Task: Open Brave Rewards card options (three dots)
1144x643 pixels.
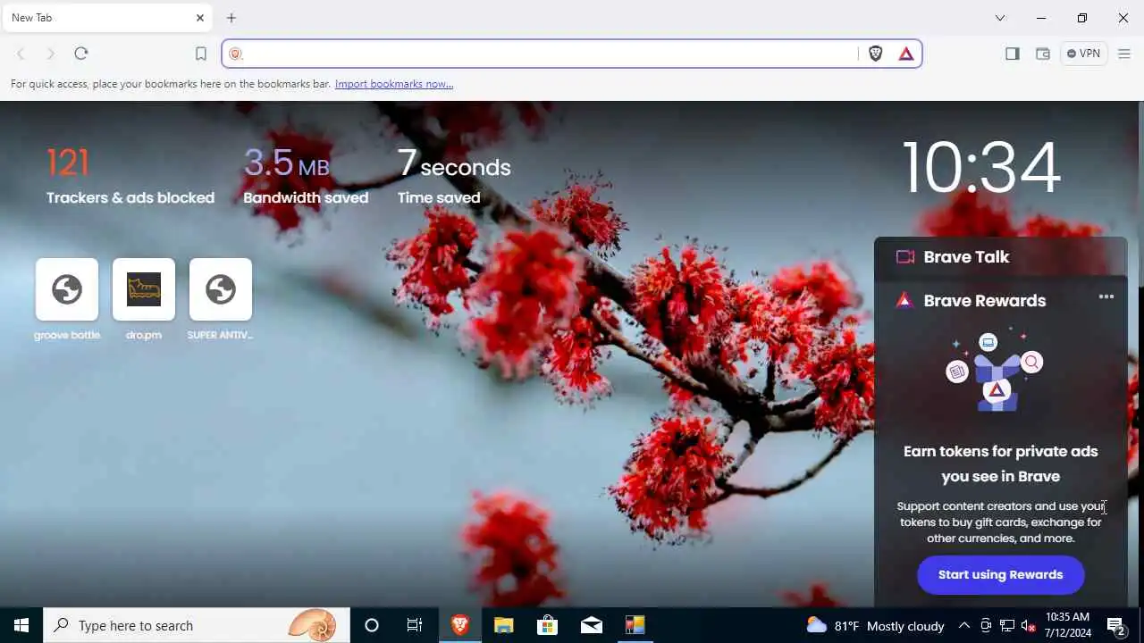Action: [1106, 297]
